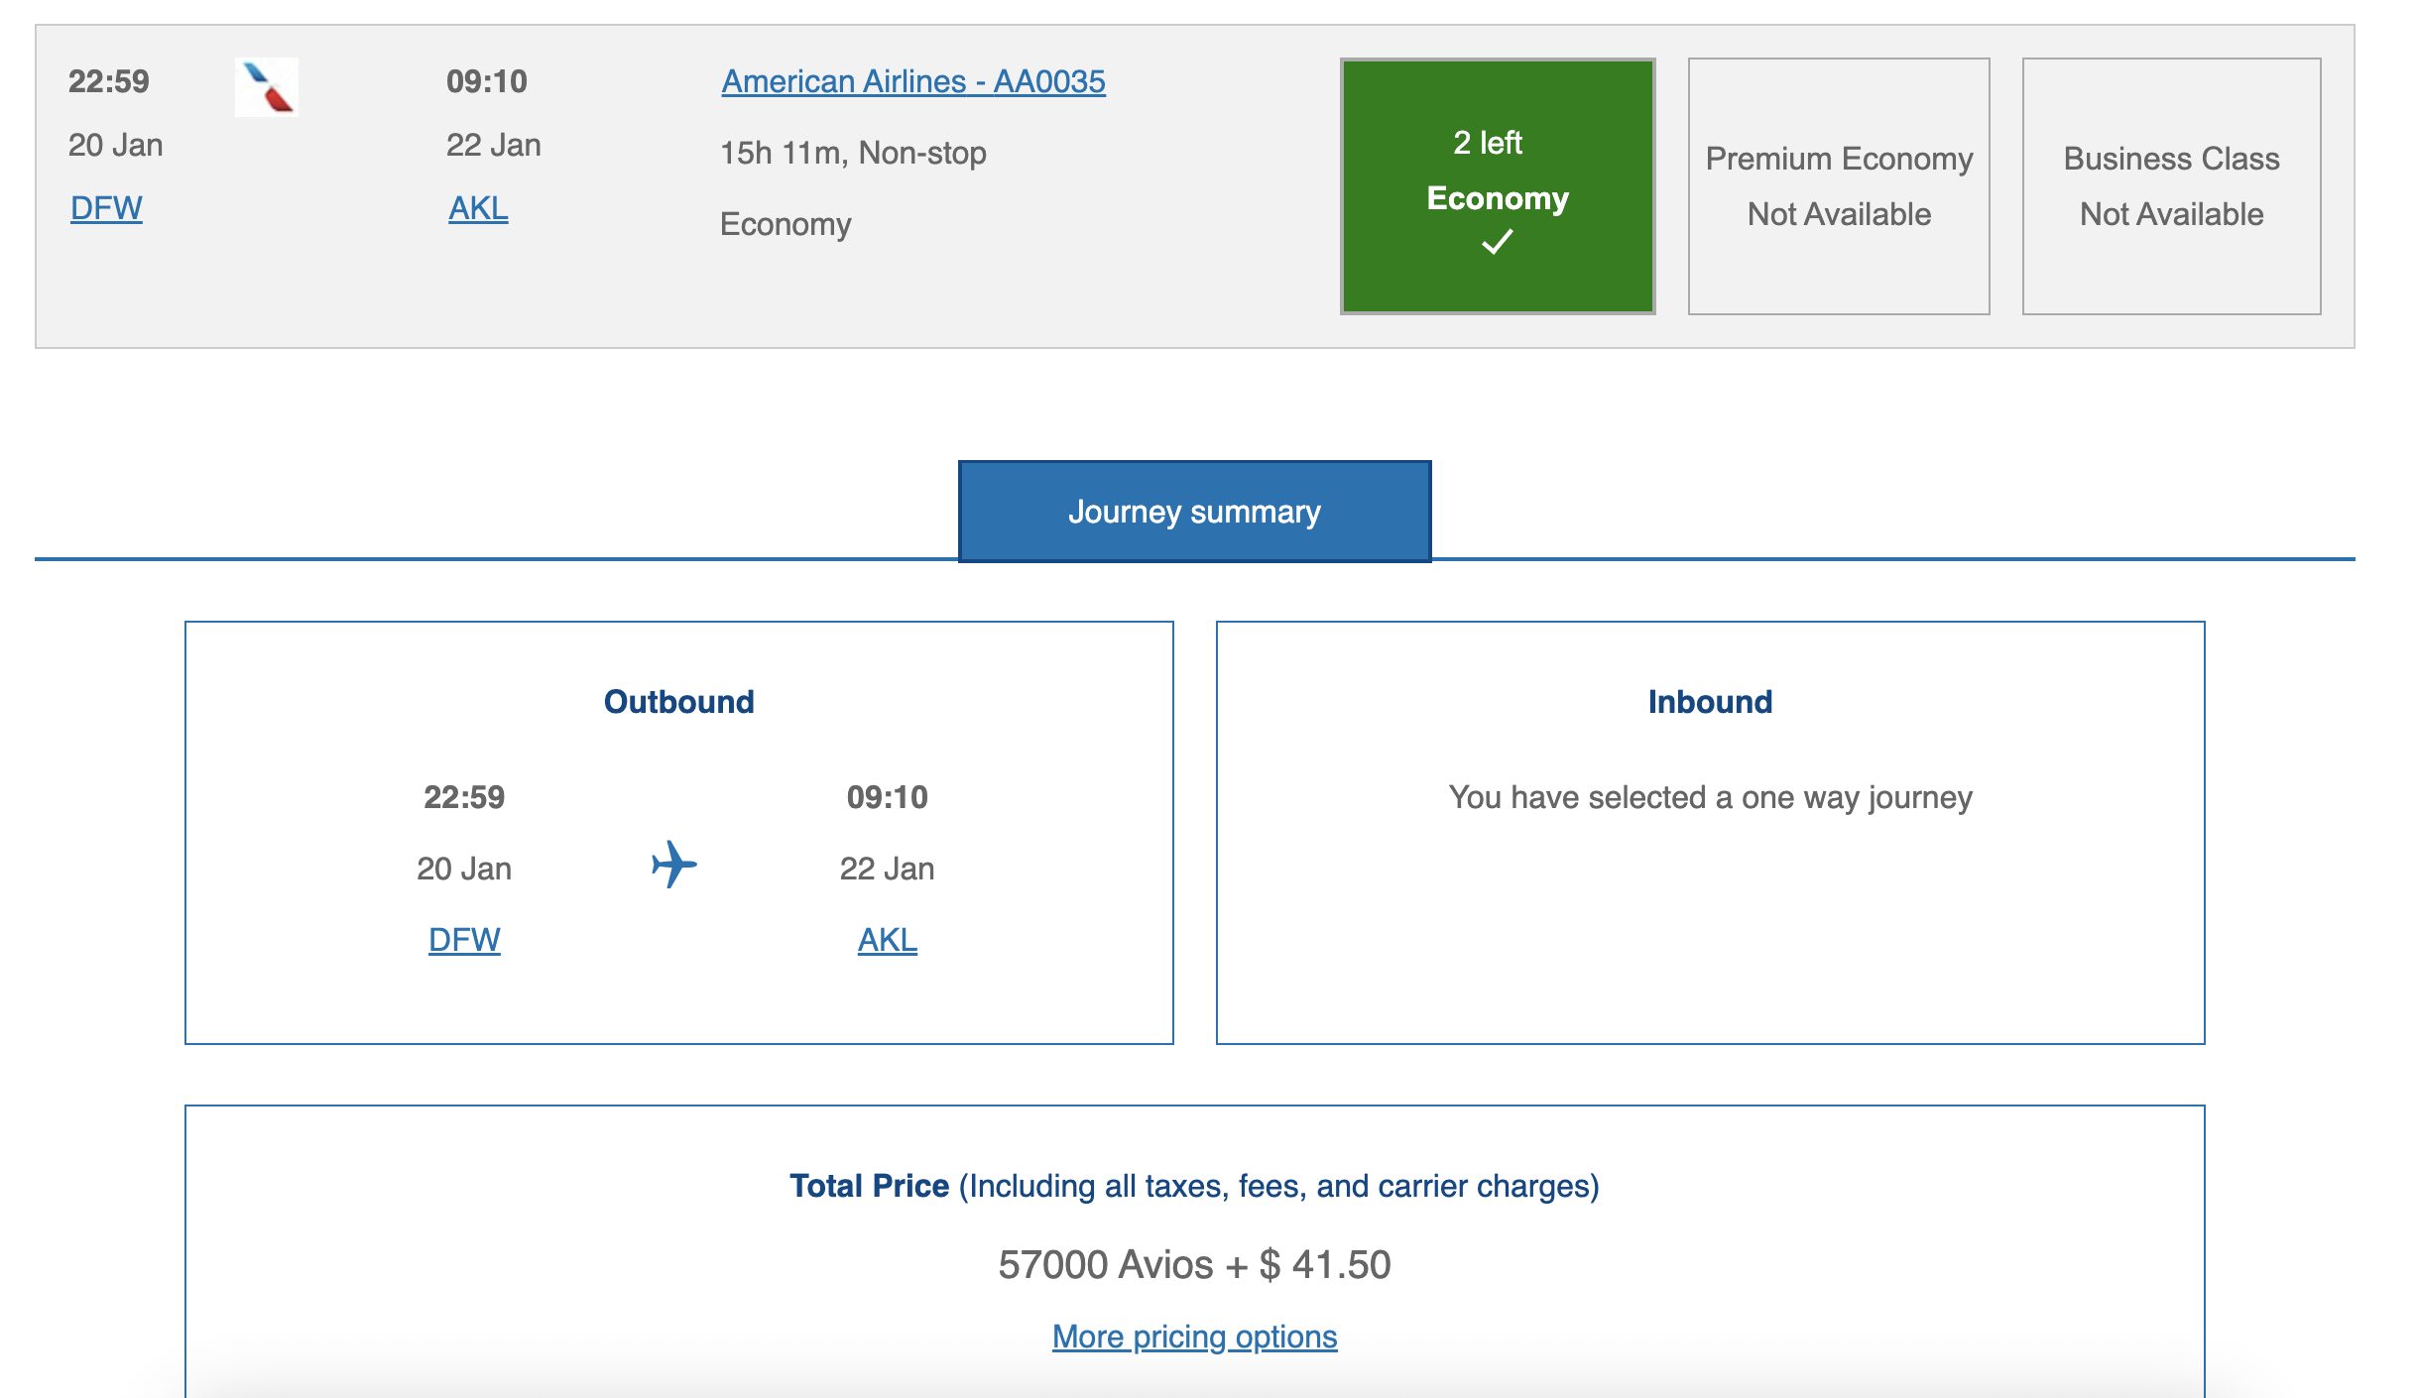The width and height of the screenshot is (2420, 1398).
Task: Click the AKL link inside the Outbound summary
Action: point(887,940)
